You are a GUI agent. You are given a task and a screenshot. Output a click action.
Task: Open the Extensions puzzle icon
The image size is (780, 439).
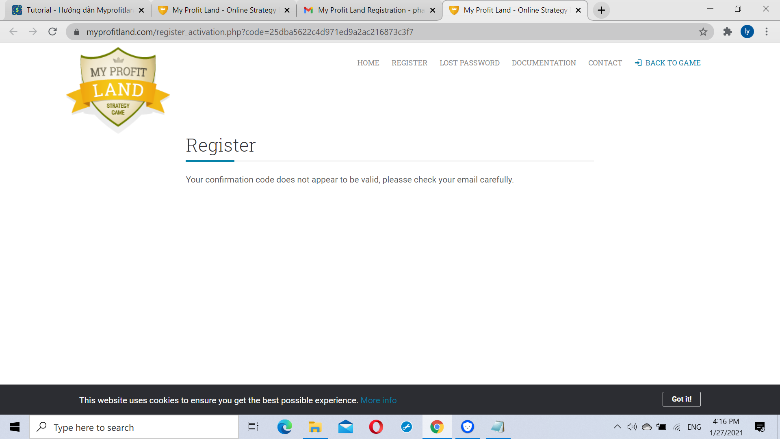pos(727,32)
